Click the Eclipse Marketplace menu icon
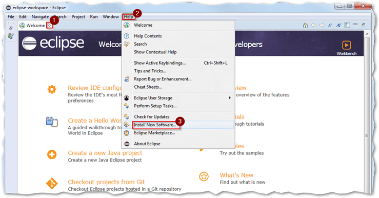Viewport: 379px width, 198px height. 127,133
